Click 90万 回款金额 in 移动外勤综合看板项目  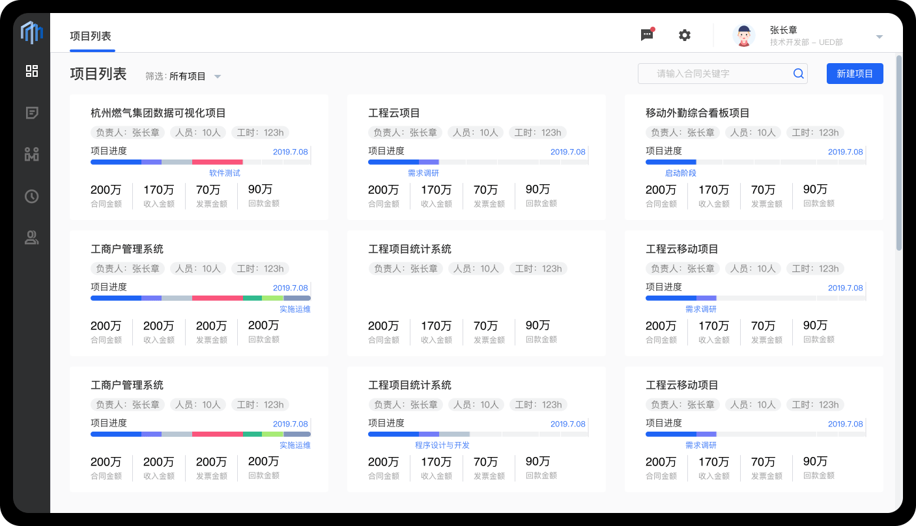click(x=819, y=195)
